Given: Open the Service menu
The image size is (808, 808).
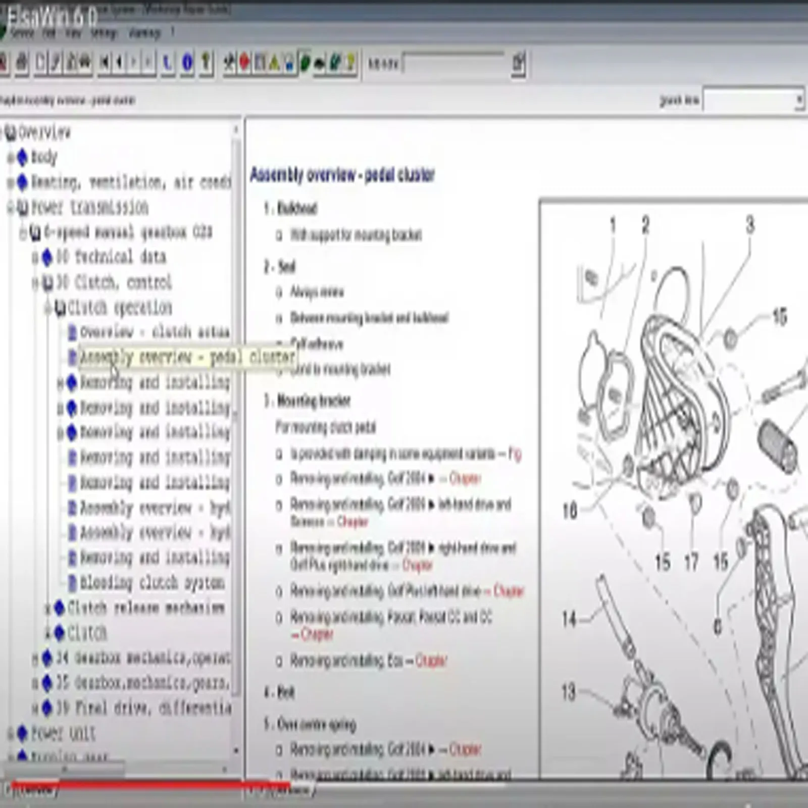Looking at the screenshot, I should [x=21, y=33].
